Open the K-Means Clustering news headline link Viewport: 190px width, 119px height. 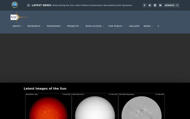click(92, 5)
